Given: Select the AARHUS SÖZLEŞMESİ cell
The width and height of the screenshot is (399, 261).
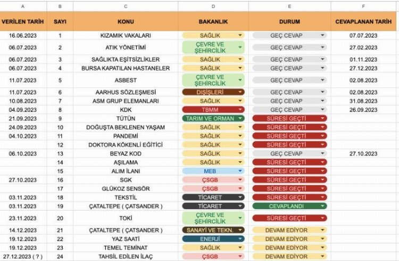Looking at the screenshot, I should coord(125,92).
